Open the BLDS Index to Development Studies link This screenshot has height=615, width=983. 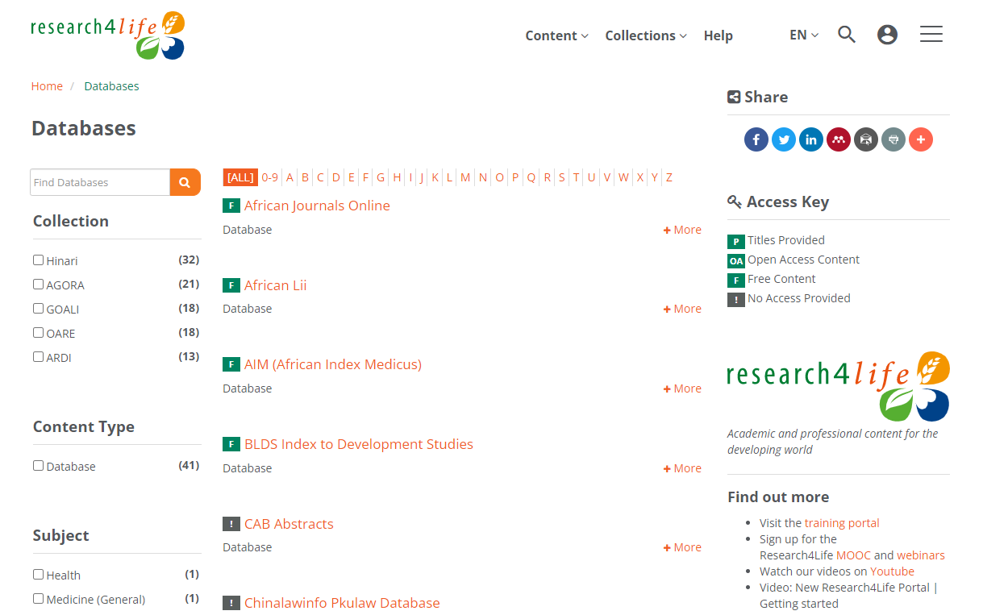pos(359,444)
